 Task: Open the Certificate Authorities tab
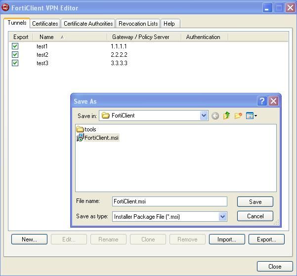[x=88, y=24]
